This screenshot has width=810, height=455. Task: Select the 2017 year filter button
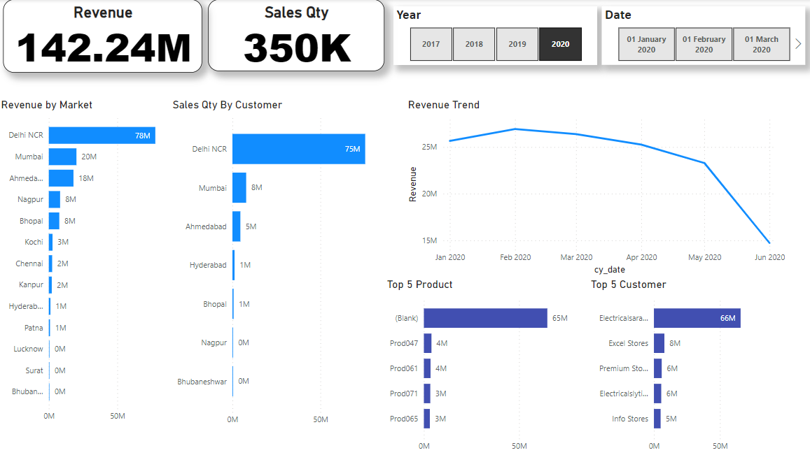tap(431, 43)
